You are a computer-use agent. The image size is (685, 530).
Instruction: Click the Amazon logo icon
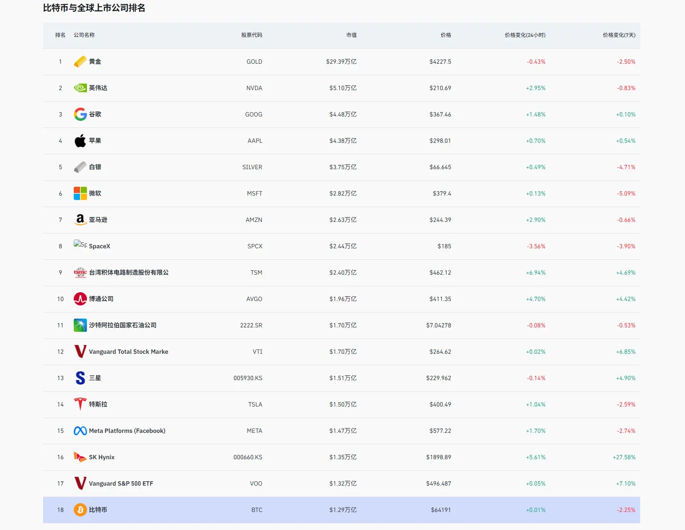[x=80, y=220]
